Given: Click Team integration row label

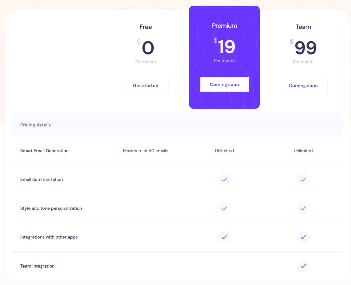Looking at the screenshot, I should tap(37, 266).
